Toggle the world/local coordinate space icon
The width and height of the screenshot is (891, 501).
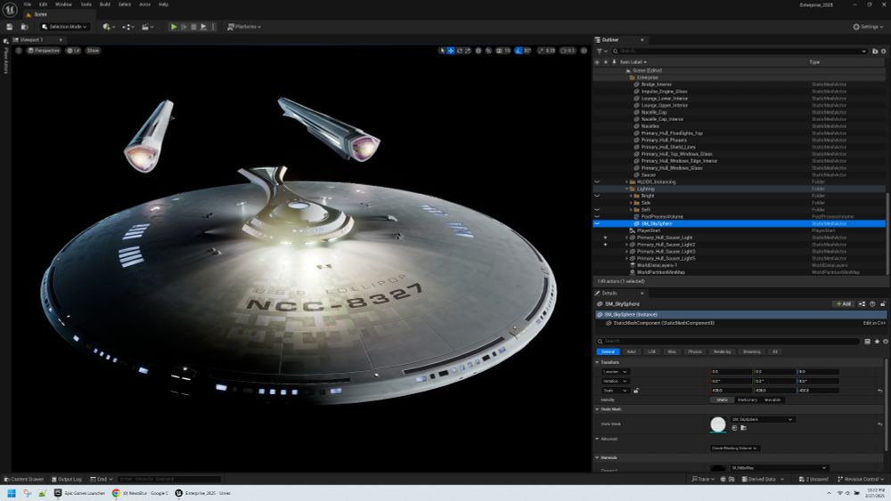point(478,51)
